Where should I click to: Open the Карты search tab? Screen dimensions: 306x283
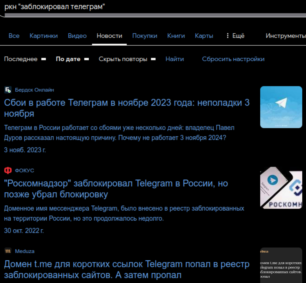click(x=204, y=36)
